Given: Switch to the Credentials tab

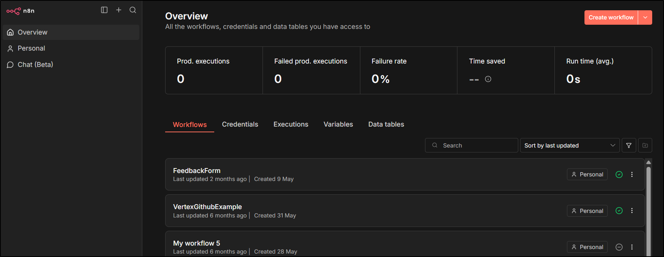Looking at the screenshot, I should pyautogui.click(x=240, y=124).
